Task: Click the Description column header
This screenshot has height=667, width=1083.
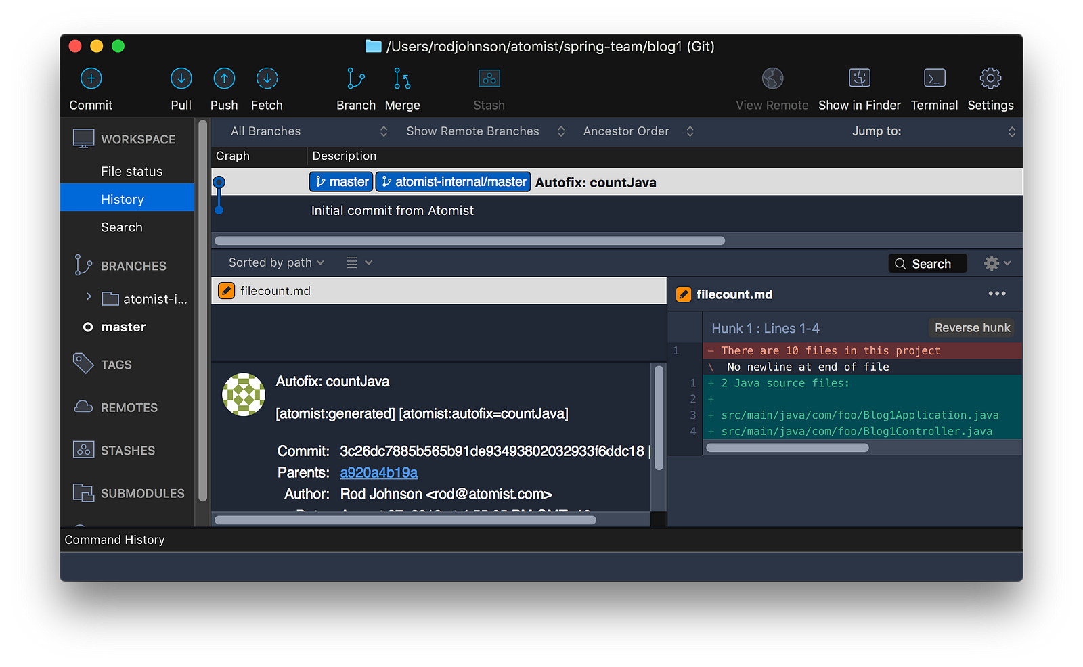Action: [344, 156]
